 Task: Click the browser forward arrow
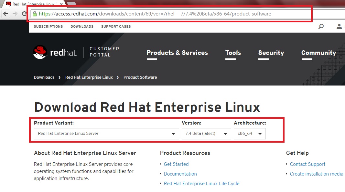[15, 14]
